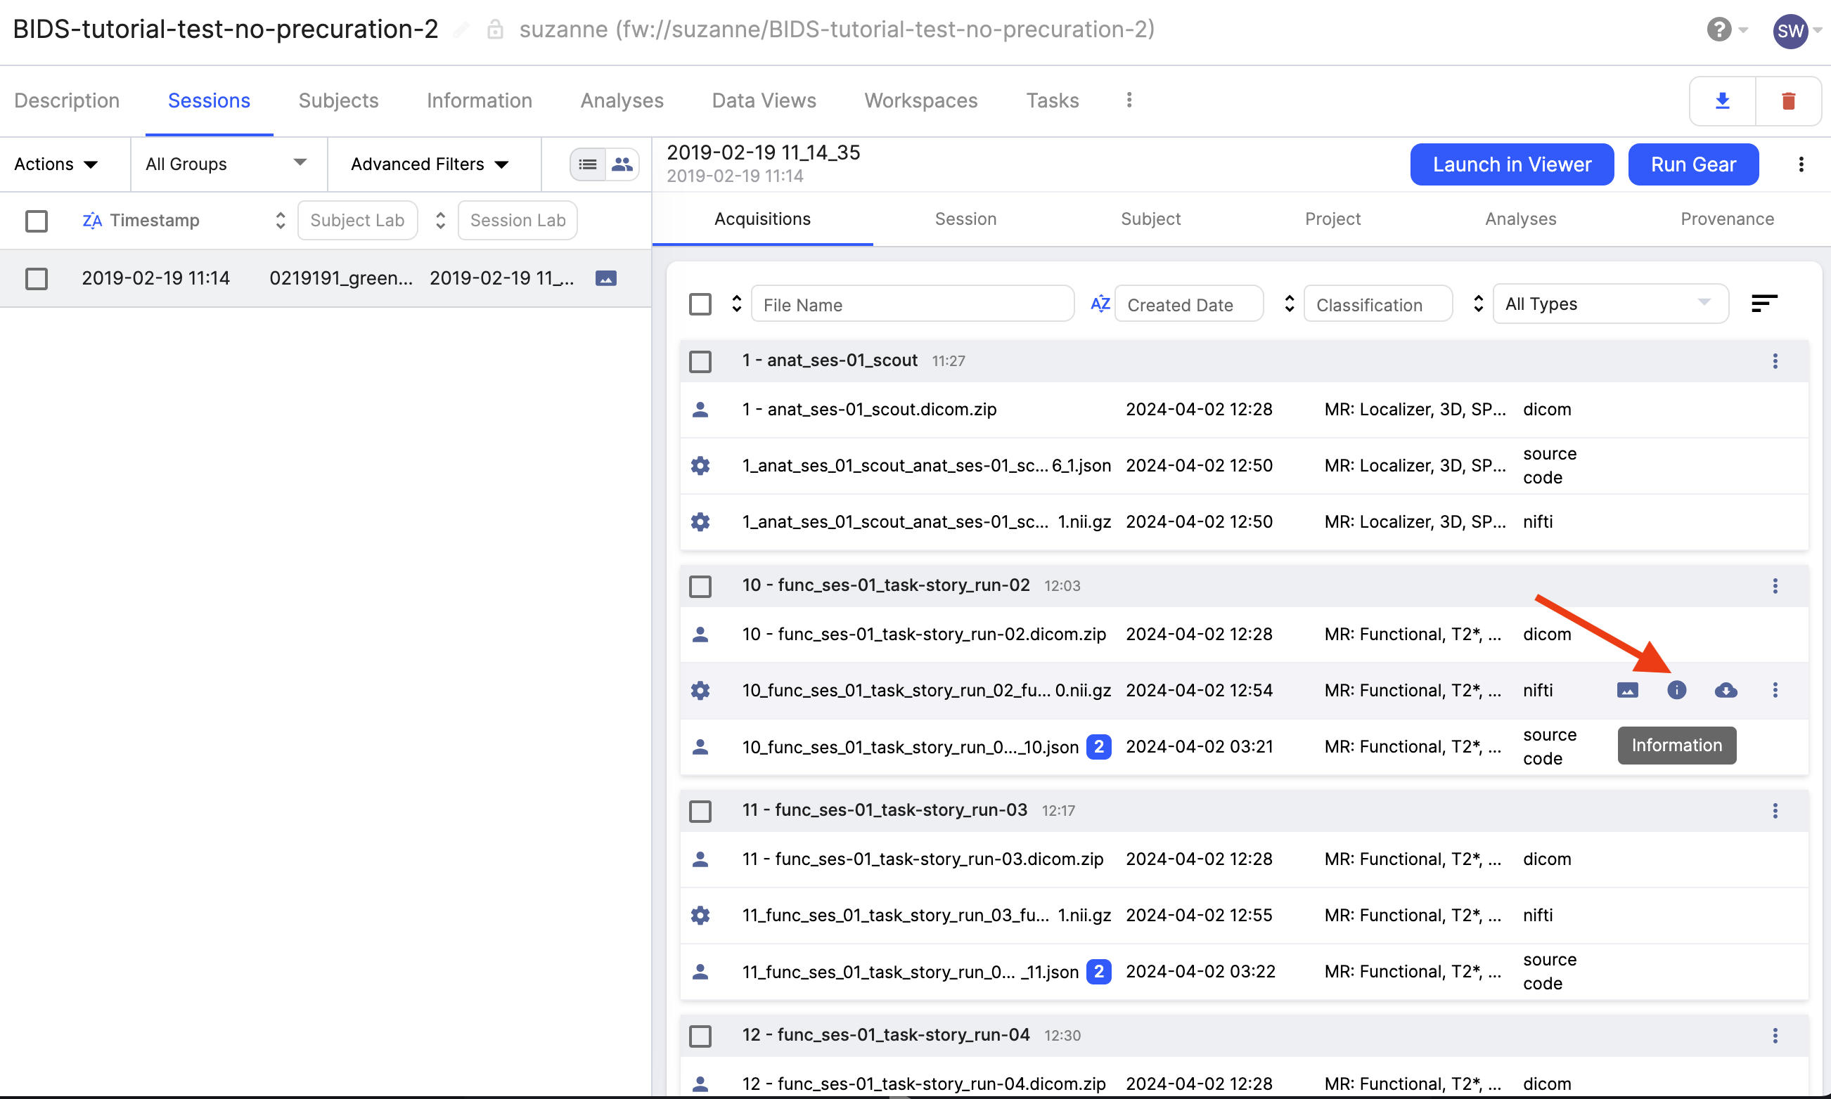The width and height of the screenshot is (1831, 1099).
Task: Click sort arrows next to Subject Lab field
Action: 280,221
